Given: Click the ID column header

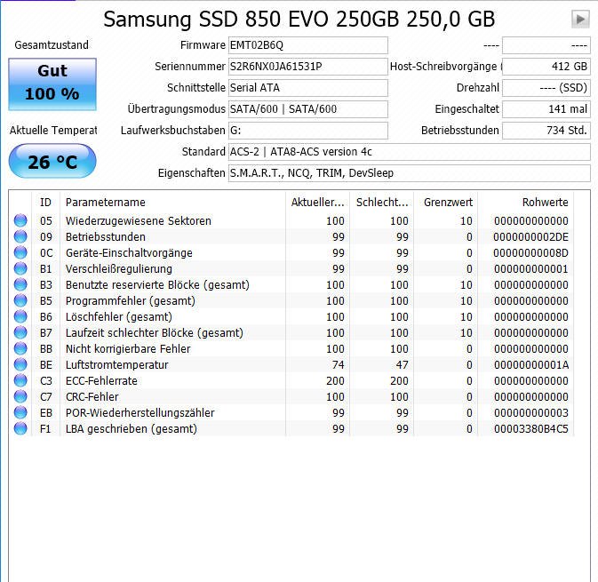Looking at the screenshot, I should point(46,202).
